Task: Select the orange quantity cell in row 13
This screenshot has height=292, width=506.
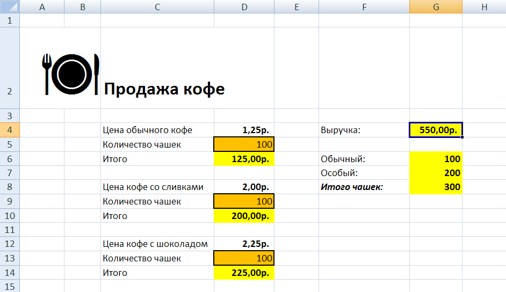Action: 244,258
